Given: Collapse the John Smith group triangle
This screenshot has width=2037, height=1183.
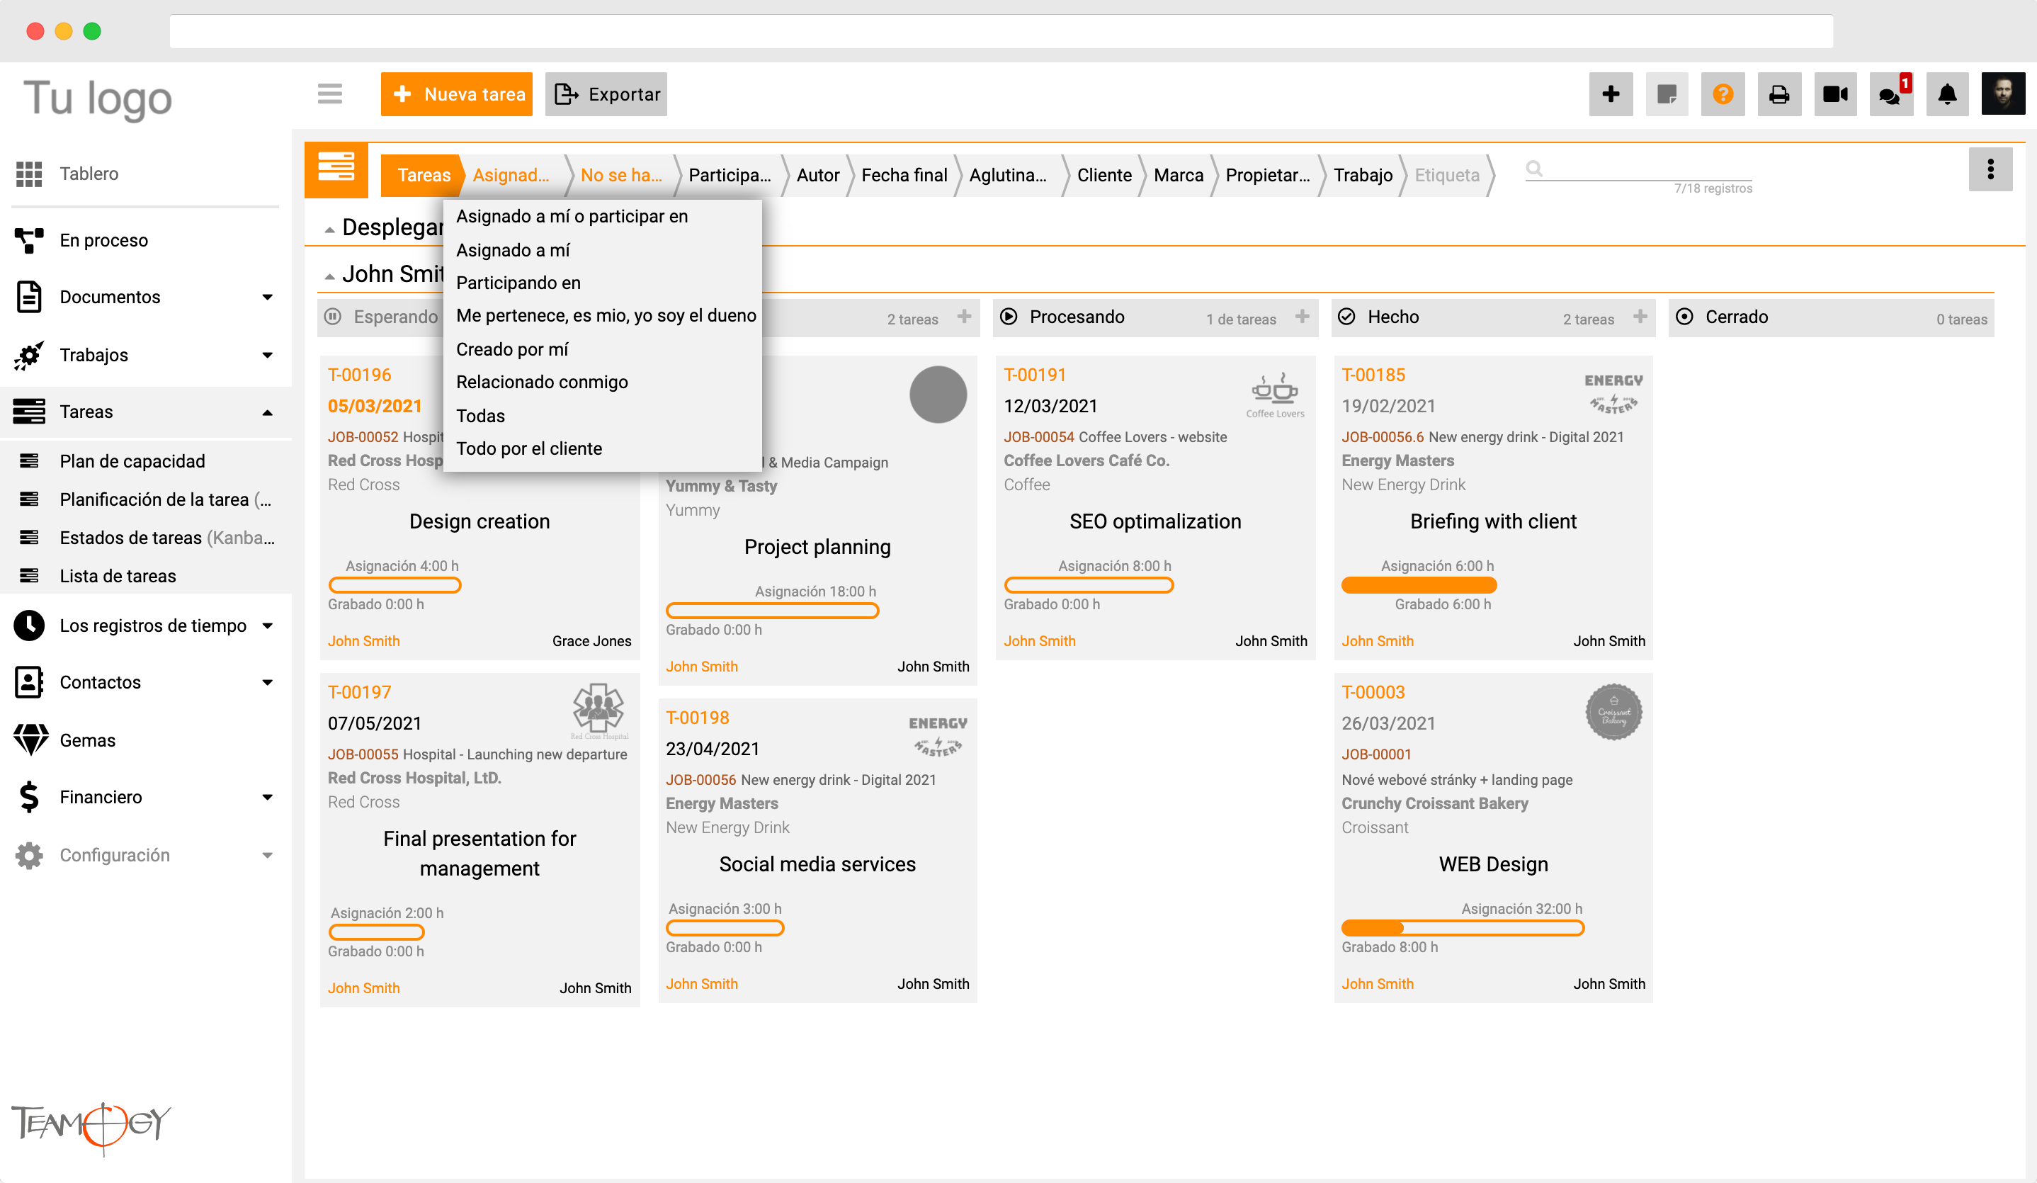Looking at the screenshot, I should [x=329, y=276].
